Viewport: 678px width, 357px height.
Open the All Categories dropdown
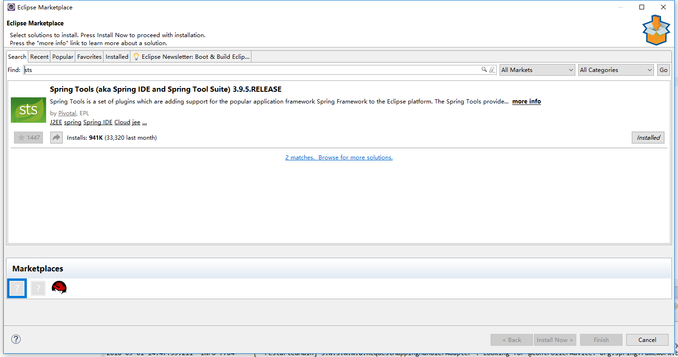616,70
